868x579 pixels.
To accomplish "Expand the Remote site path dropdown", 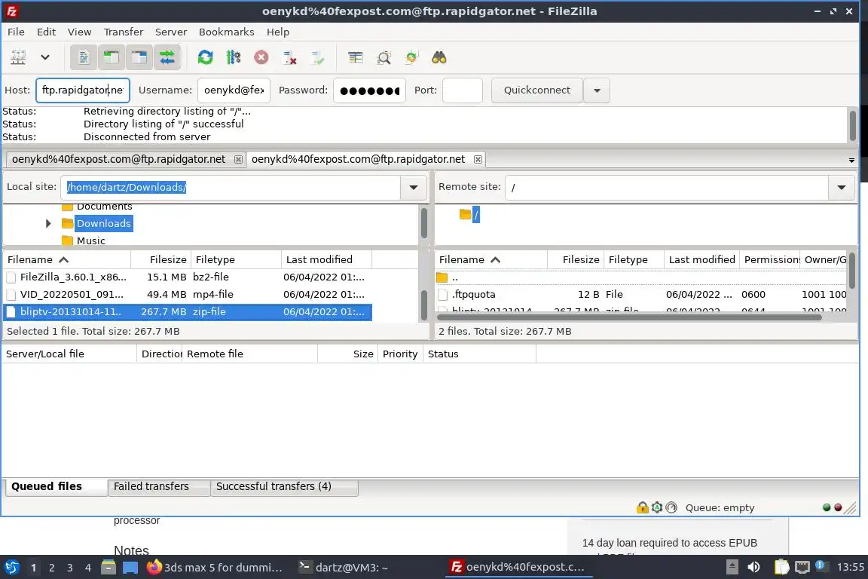I will tap(842, 187).
